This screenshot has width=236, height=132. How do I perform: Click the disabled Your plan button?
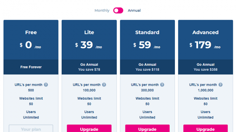click(31, 129)
